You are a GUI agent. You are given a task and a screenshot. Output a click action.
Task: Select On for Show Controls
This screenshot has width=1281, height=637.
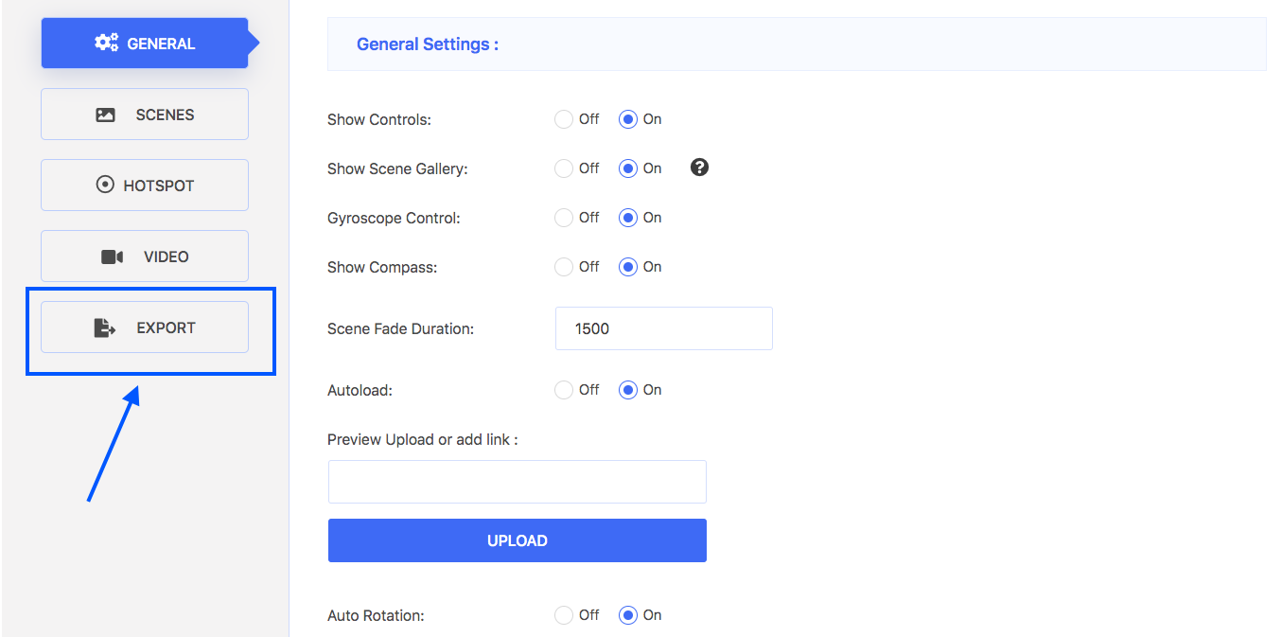[x=628, y=119]
